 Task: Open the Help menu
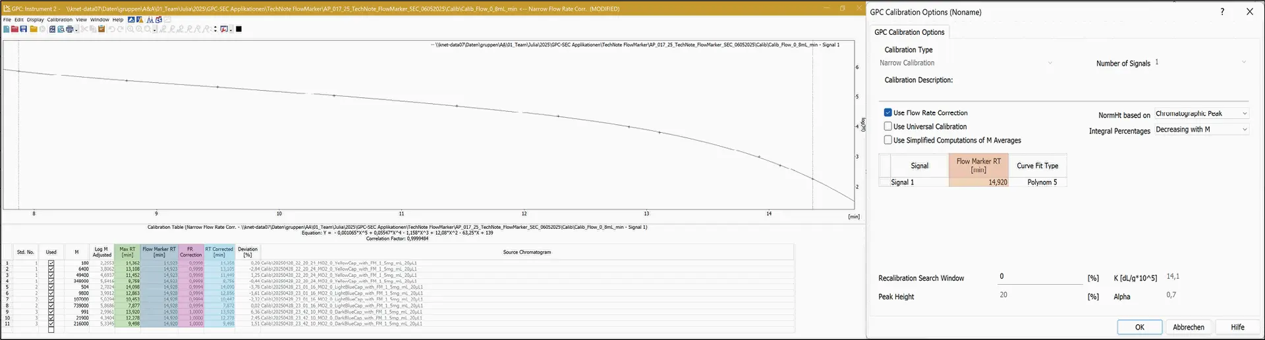point(118,20)
